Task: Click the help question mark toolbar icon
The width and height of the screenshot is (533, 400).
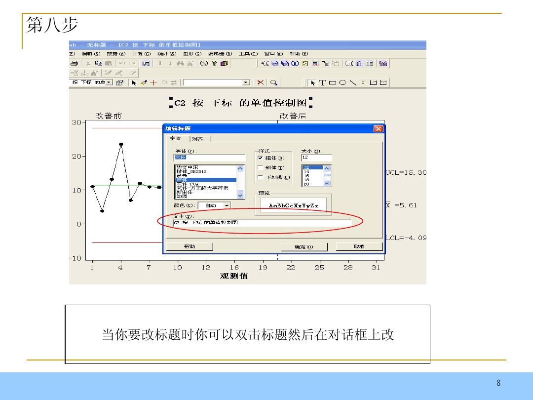Action: coord(213,63)
